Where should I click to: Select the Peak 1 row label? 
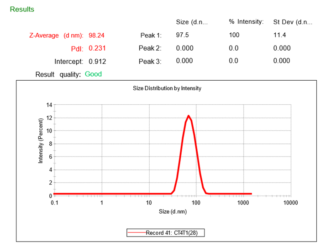point(150,35)
